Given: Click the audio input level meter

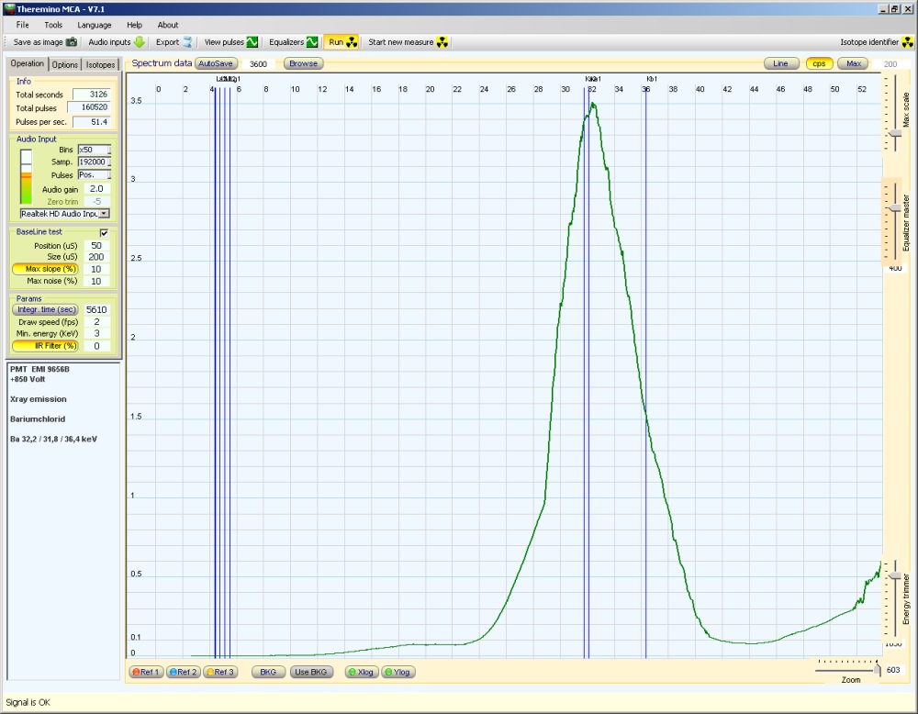Looking at the screenshot, I should point(26,176).
